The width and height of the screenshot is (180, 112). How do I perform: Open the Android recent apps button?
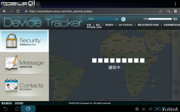point(28,109)
